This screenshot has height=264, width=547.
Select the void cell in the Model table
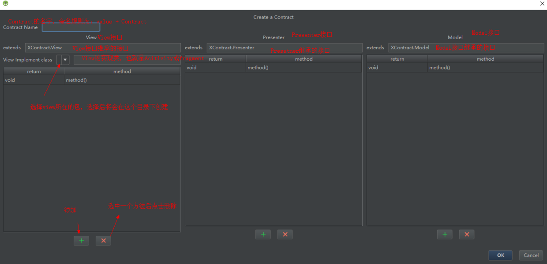[x=397, y=67]
